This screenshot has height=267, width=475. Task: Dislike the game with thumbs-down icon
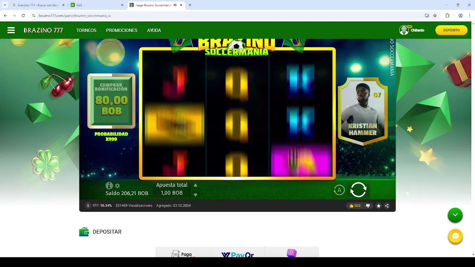click(x=368, y=206)
